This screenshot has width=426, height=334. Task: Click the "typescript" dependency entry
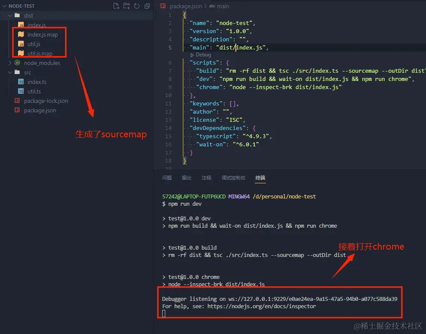point(234,136)
